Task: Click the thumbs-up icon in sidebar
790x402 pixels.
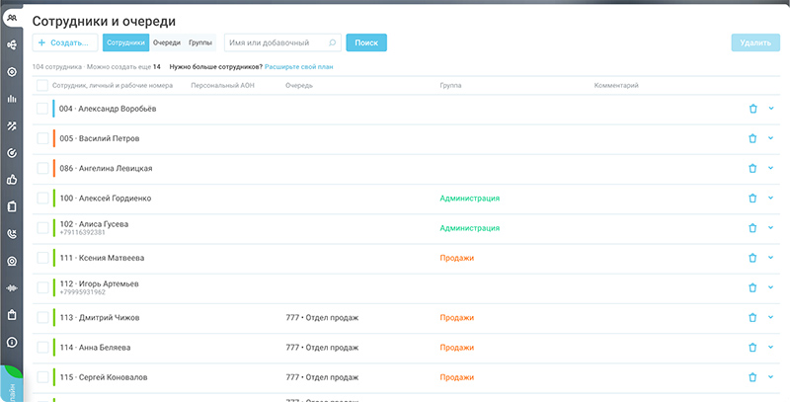Action: pyautogui.click(x=12, y=180)
